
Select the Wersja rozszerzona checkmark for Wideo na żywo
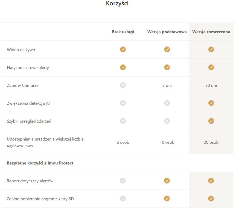[x=211, y=49]
